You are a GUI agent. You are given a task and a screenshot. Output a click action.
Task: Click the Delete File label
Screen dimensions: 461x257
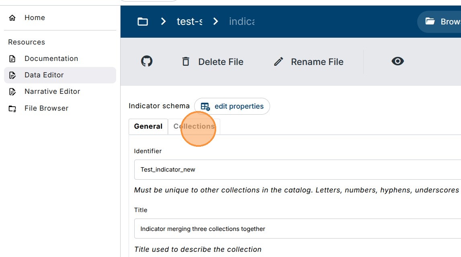click(x=221, y=62)
